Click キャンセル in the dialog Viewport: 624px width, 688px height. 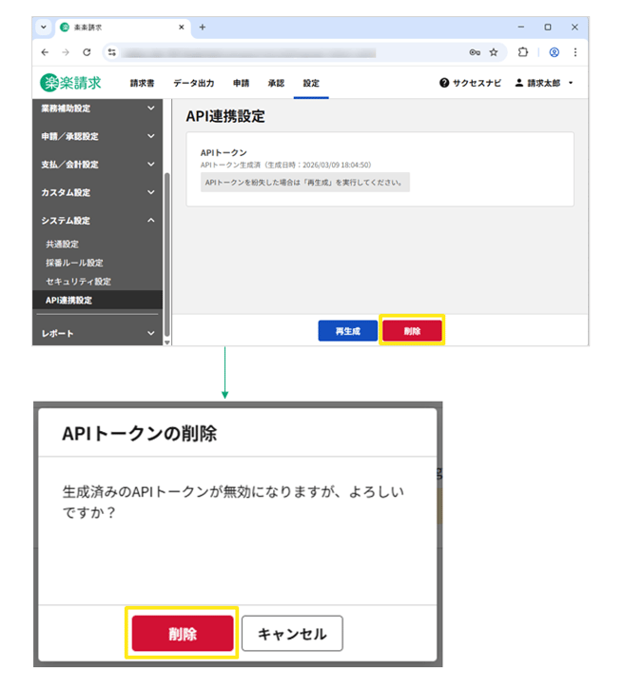[x=292, y=633]
